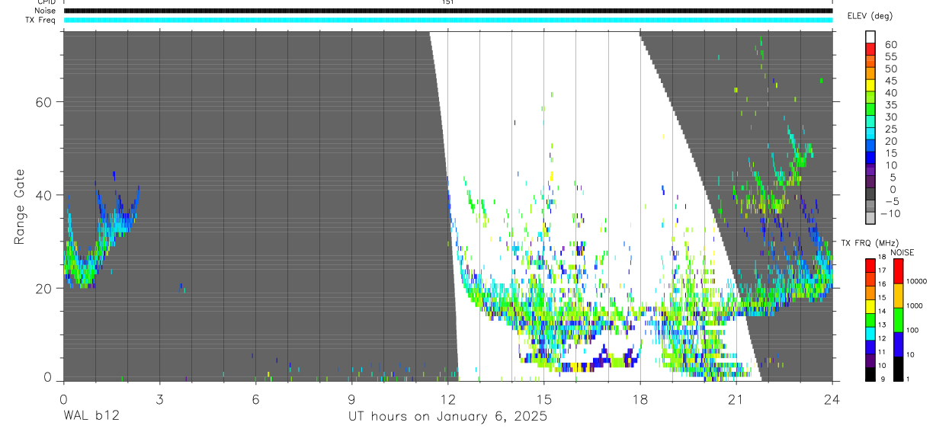Click x-axis tick label '15' under the plot
936x432 pixels.
click(x=543, y=398)
